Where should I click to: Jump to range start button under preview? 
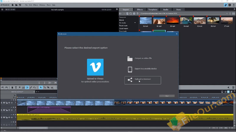point(50,83)
